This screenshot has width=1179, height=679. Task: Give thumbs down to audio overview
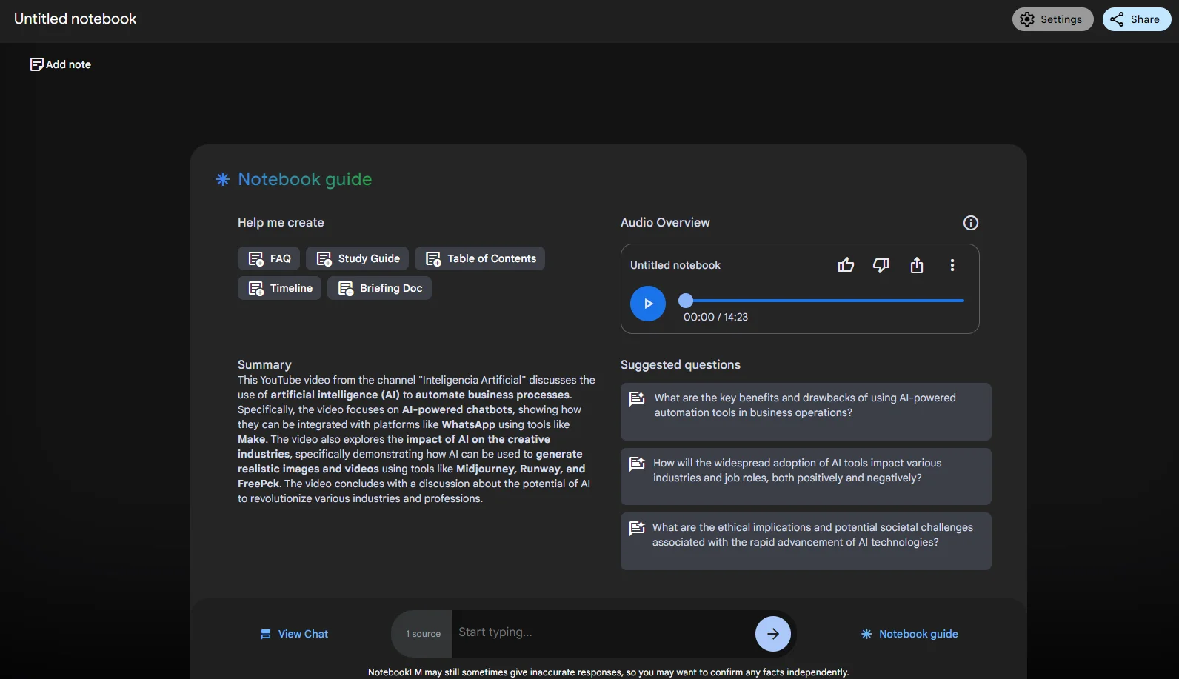point(881,265)
